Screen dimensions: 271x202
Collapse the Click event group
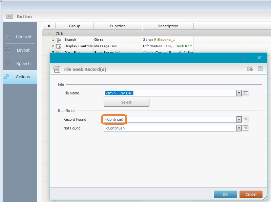tap(49, 34)
